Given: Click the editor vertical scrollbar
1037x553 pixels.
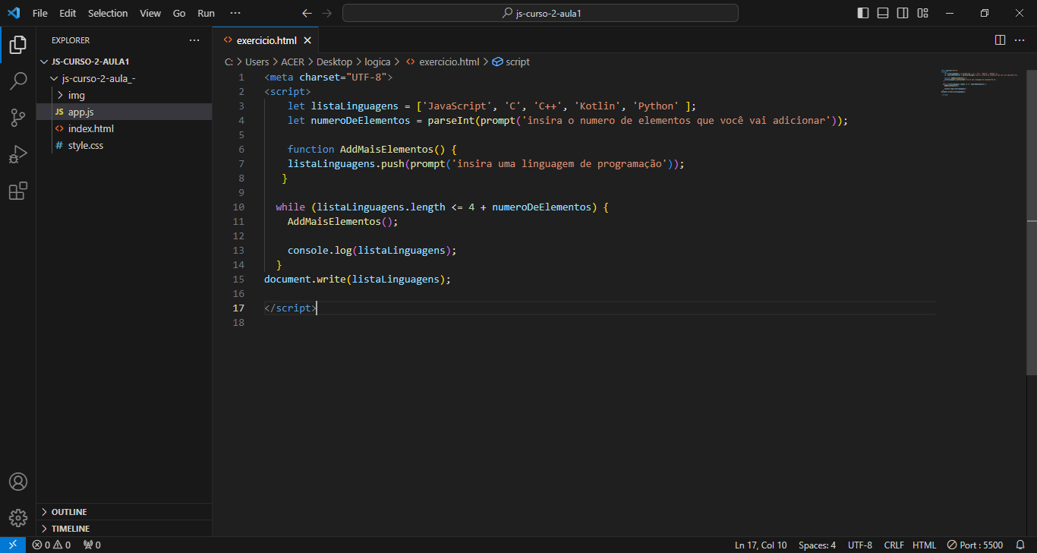Looking at the screenshot, I should [1032, 222].
